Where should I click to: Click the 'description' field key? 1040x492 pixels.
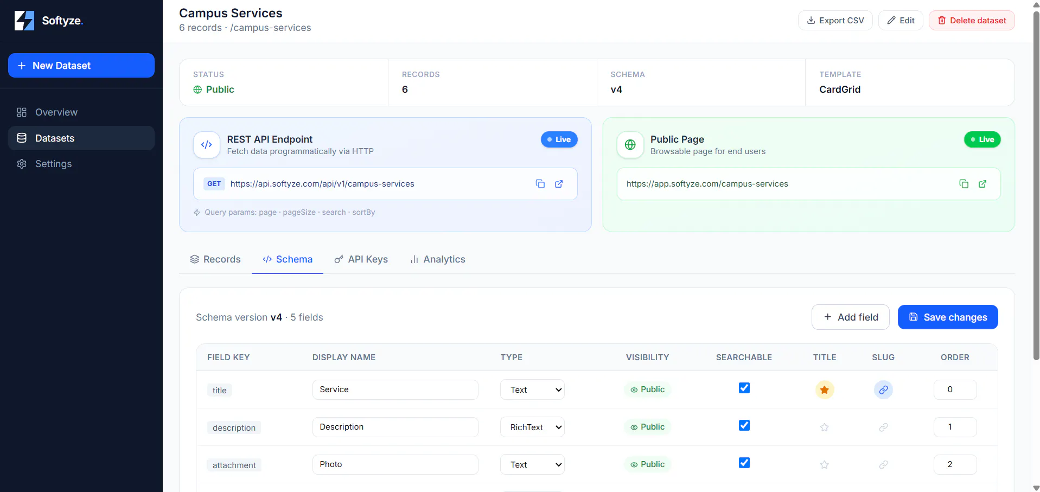(x=234, y=428)
